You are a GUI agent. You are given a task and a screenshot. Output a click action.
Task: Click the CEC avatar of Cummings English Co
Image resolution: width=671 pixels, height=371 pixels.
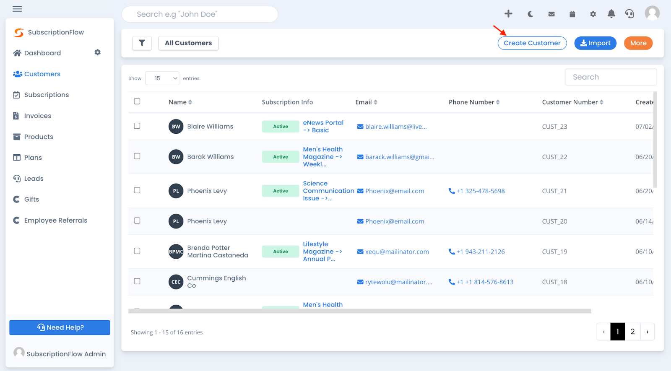(x=176, y=282)
